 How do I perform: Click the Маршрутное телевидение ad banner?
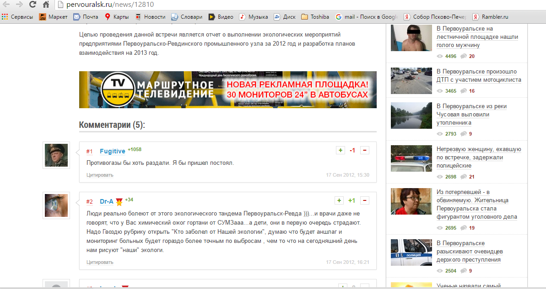(228, 89)
